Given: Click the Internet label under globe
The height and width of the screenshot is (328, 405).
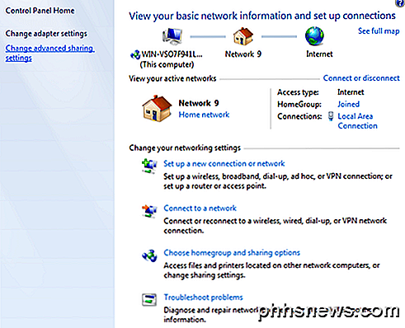Looking at the screenshot, I should (x=319, y=54).
